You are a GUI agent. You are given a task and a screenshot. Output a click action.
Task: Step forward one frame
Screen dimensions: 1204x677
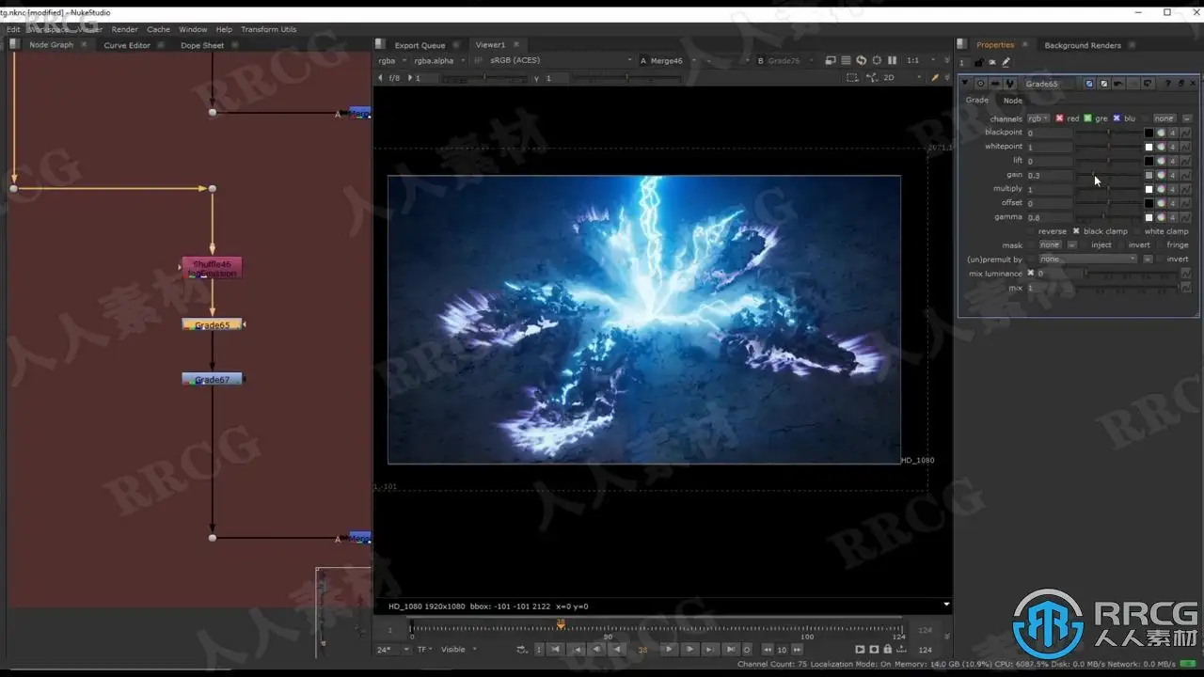(689, 650)
